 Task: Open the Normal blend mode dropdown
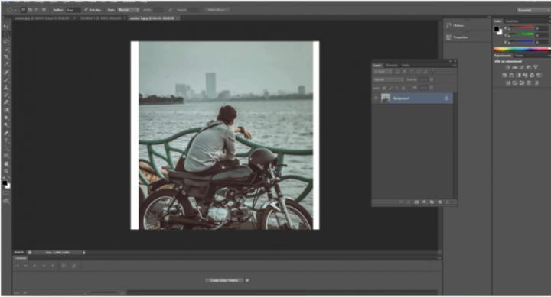pyautogui.click(x=388, y=80)
